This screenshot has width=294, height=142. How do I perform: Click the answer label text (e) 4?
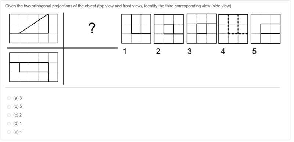click(17, 132)
